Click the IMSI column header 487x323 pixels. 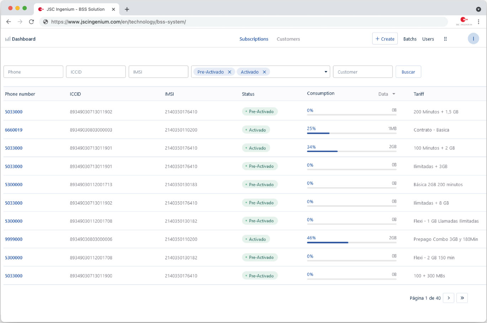169,94
